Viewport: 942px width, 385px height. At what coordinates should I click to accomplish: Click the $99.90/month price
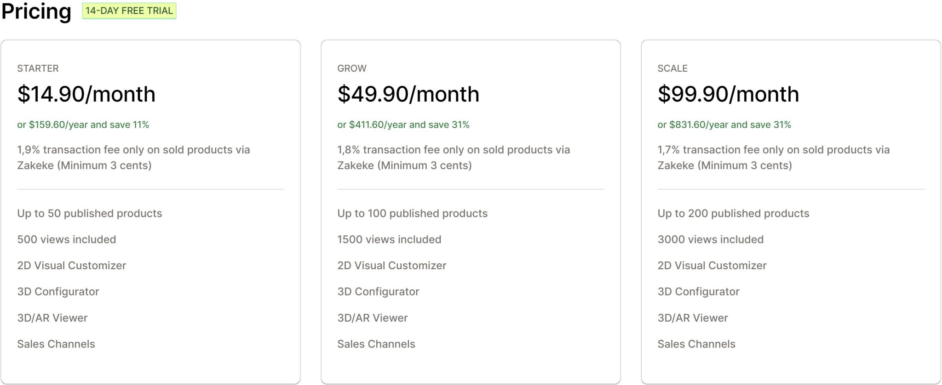729,94
